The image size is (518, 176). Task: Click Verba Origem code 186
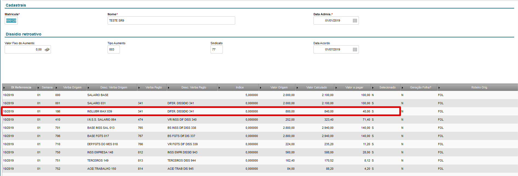[x=58, y=111]
